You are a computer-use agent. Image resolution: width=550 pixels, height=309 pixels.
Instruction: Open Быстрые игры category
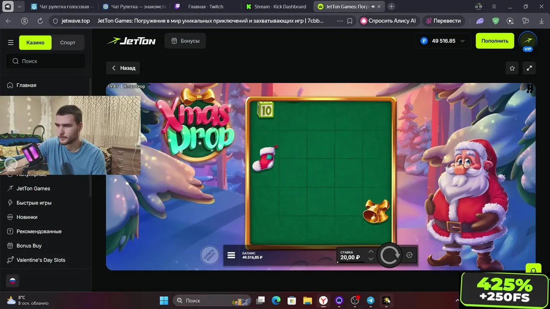[34, 203]
